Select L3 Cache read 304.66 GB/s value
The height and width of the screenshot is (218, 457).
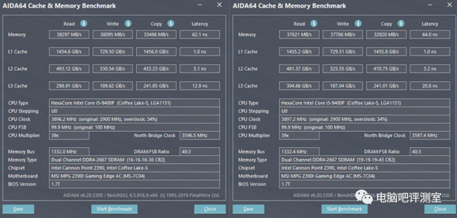point(299,86)
